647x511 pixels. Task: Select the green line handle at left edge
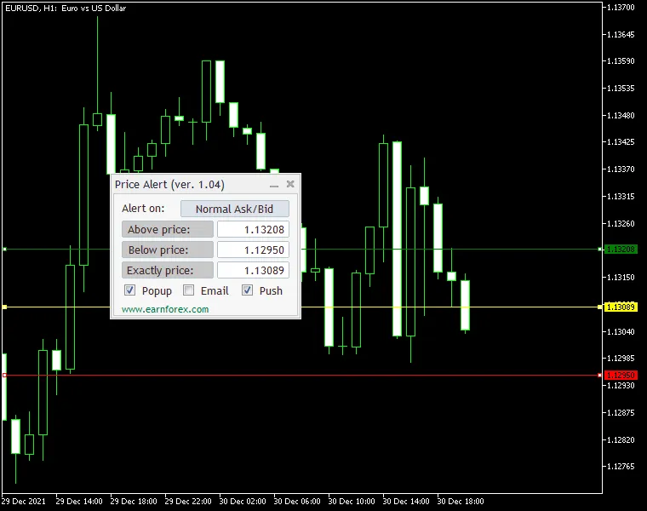point(4,250)
